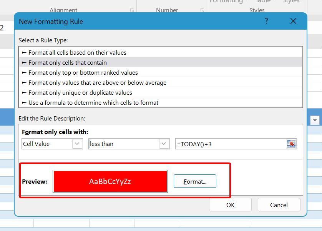
Task: Select 'Format only unique or duplicate values'
Action: pos(161,92)
